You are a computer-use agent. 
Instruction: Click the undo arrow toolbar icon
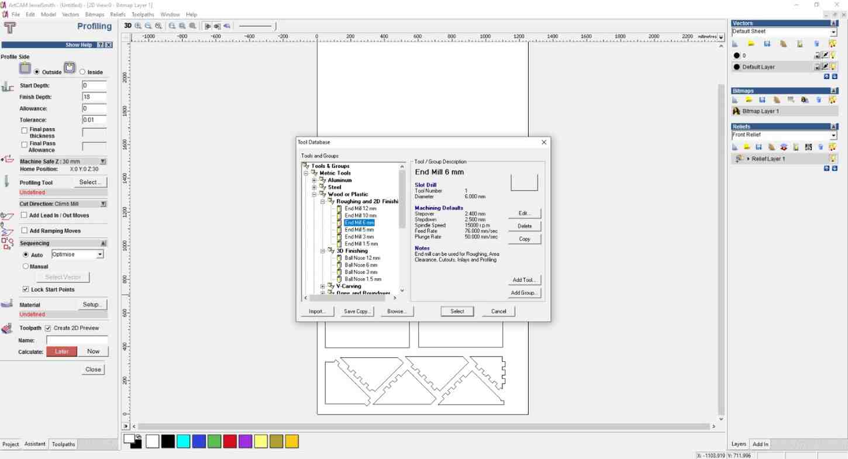pos(227,26)
